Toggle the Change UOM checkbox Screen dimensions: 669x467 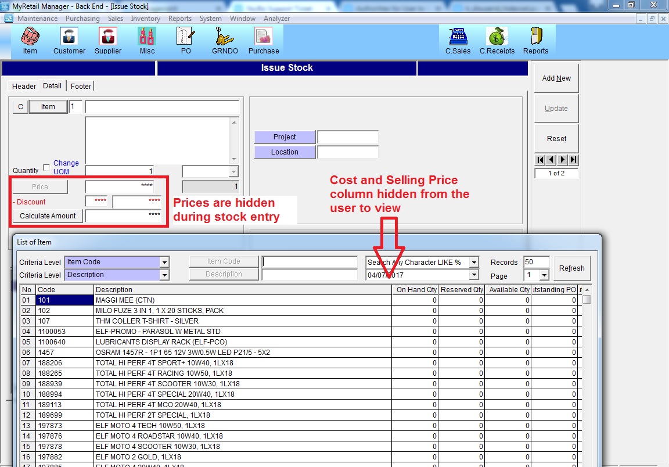click(47, 167)
